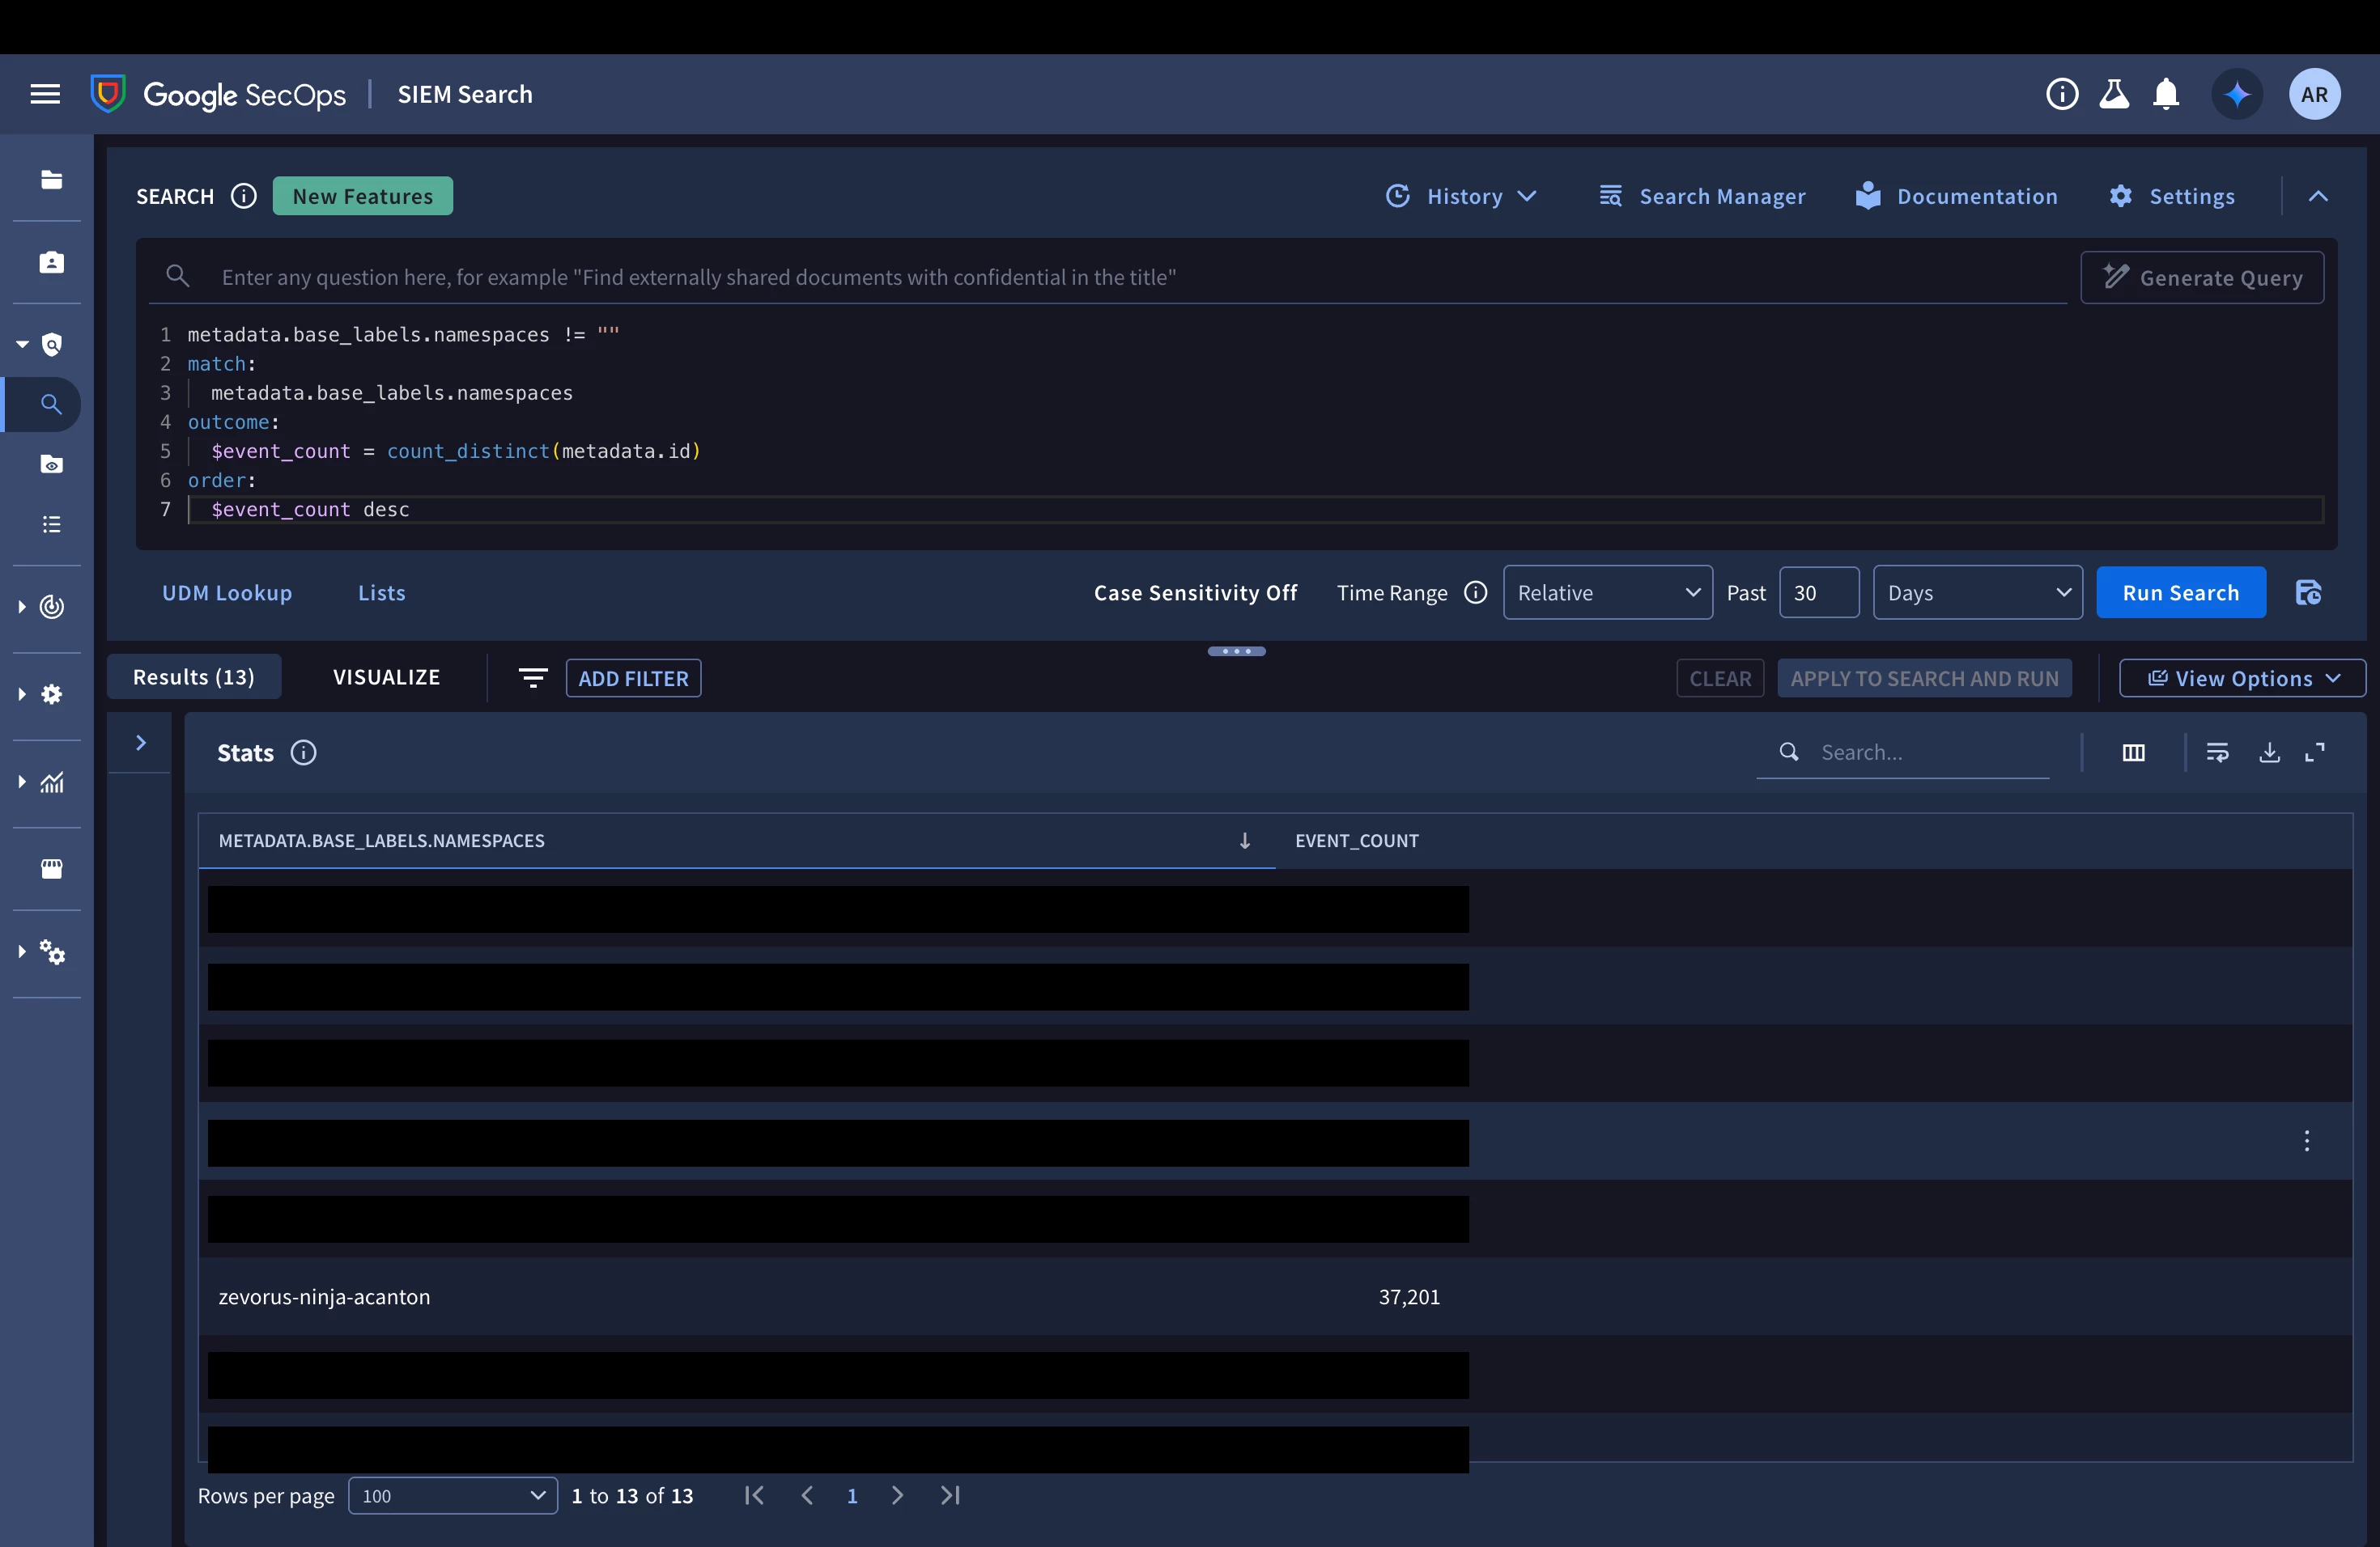Open the labs flask icon
The image size is (2380, 1547).
click(2114, 94)
